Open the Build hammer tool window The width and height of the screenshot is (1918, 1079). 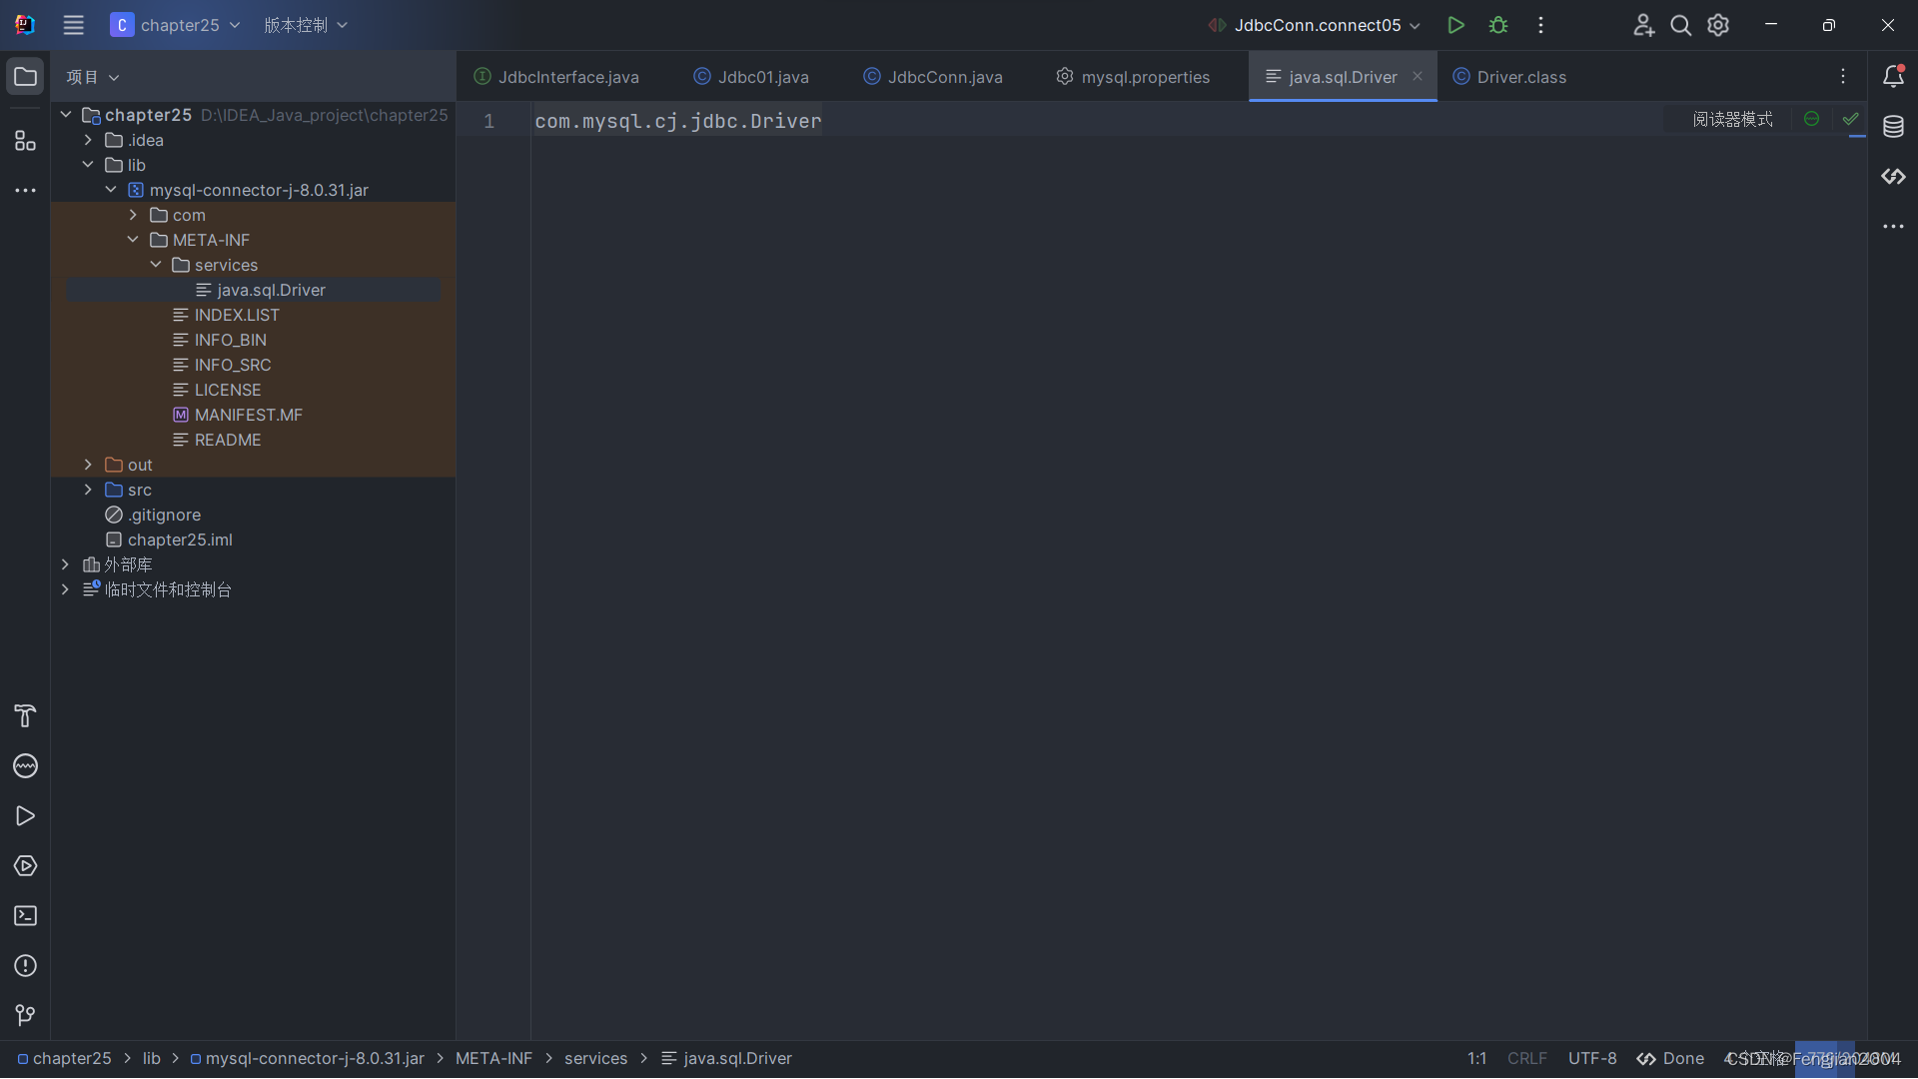pos(25,716)
